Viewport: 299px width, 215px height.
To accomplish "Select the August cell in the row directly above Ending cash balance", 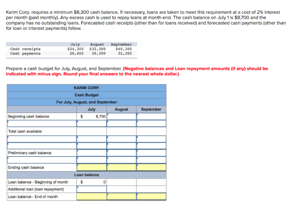I will pos(122,160).
